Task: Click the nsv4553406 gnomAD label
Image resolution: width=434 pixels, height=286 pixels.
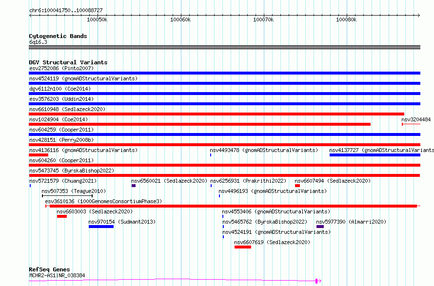Action: [276, 211]
